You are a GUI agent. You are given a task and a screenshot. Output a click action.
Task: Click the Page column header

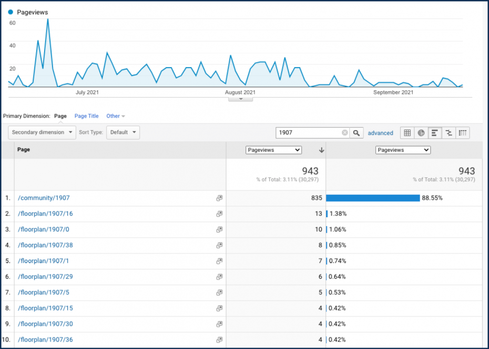tap(24, 150)
